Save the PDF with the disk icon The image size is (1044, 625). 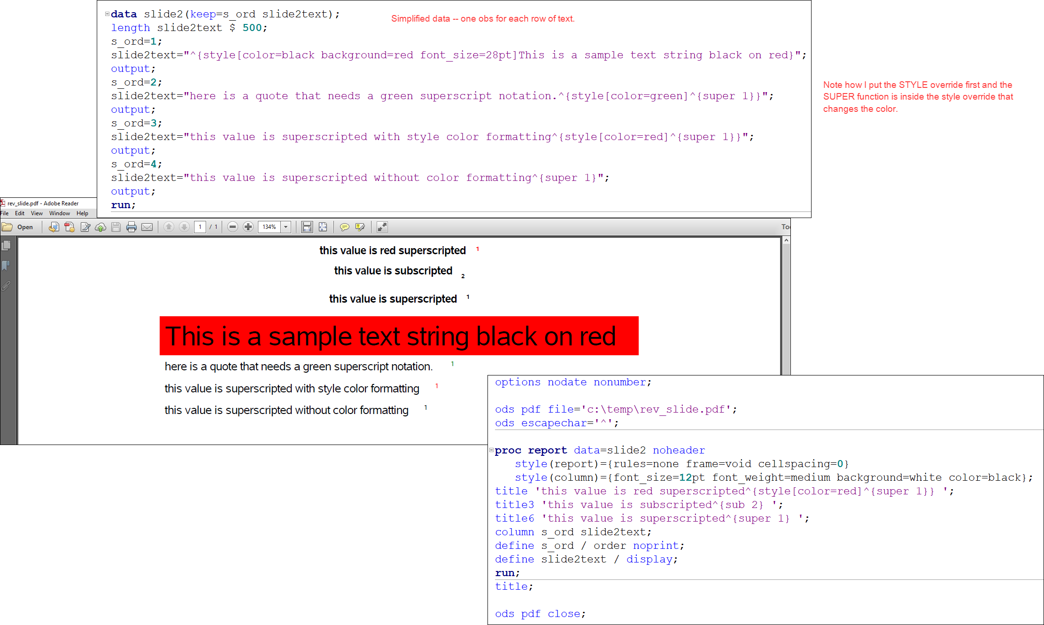pos(116,227)
